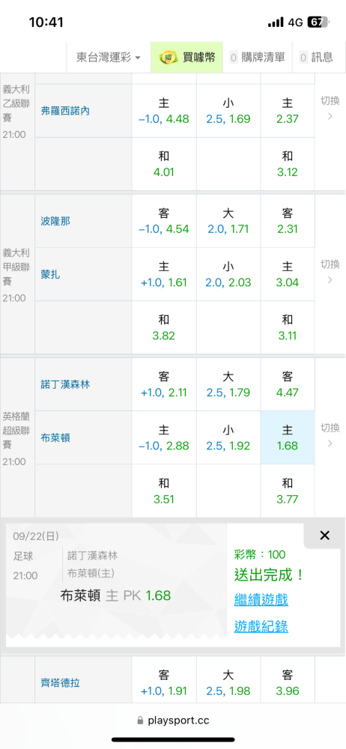This screenshot has height=749, width=346.
Task: Open the 遊戲紀錄 link
Action: coord(261,626)
